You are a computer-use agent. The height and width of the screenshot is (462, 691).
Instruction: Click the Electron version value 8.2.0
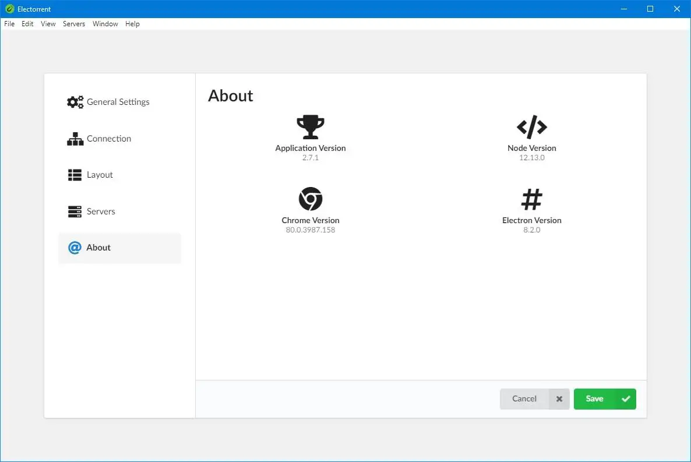[531, 230]
